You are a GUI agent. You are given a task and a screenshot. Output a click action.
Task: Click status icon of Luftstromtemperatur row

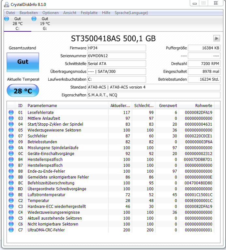click(11, 195)
